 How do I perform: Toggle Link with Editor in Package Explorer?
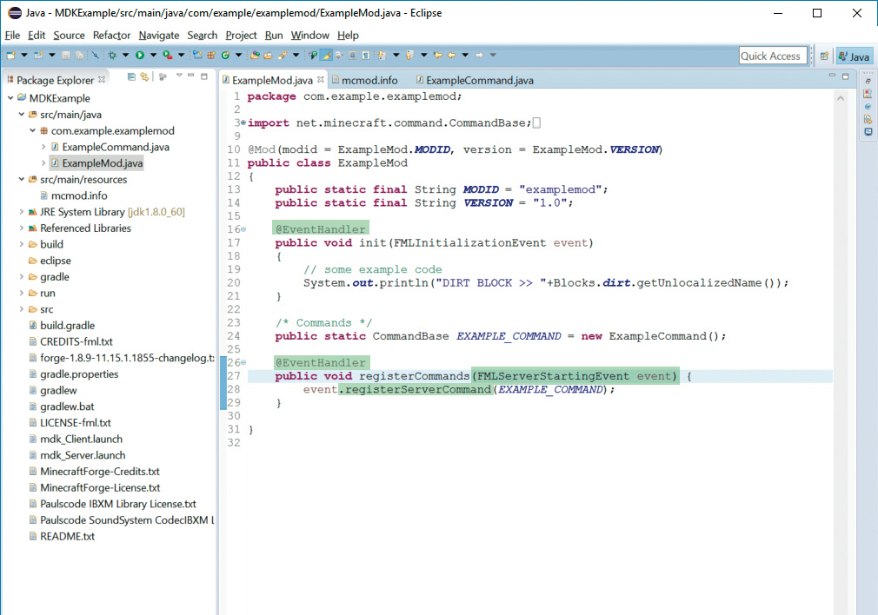[x=144, y=78]
